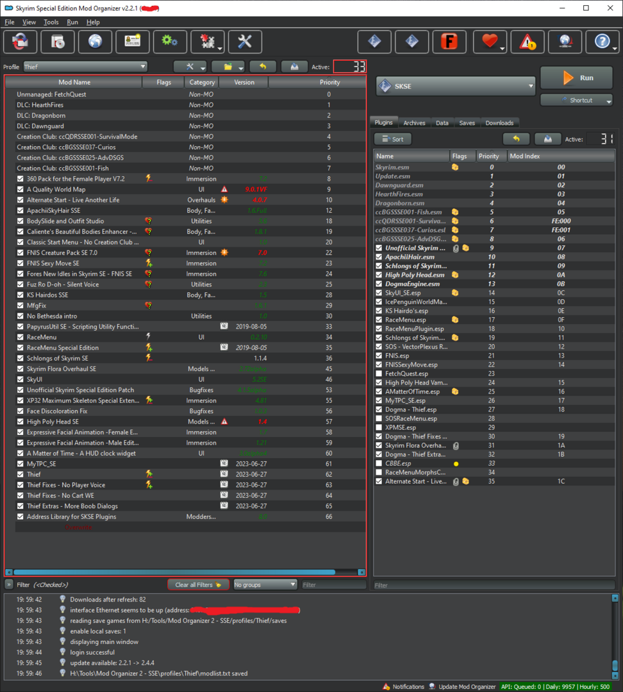Disable the No Bethesda intro mod
The image size is (623, 692).
pyautogui.click(x=21, y=316)
